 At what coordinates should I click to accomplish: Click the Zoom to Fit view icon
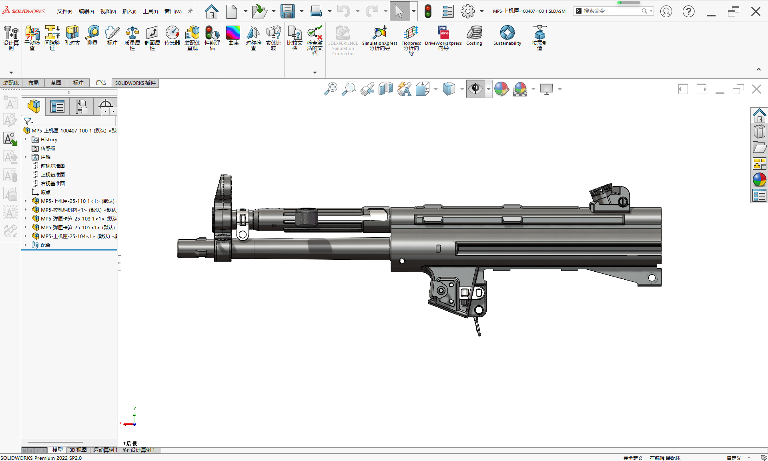[331, 89]
